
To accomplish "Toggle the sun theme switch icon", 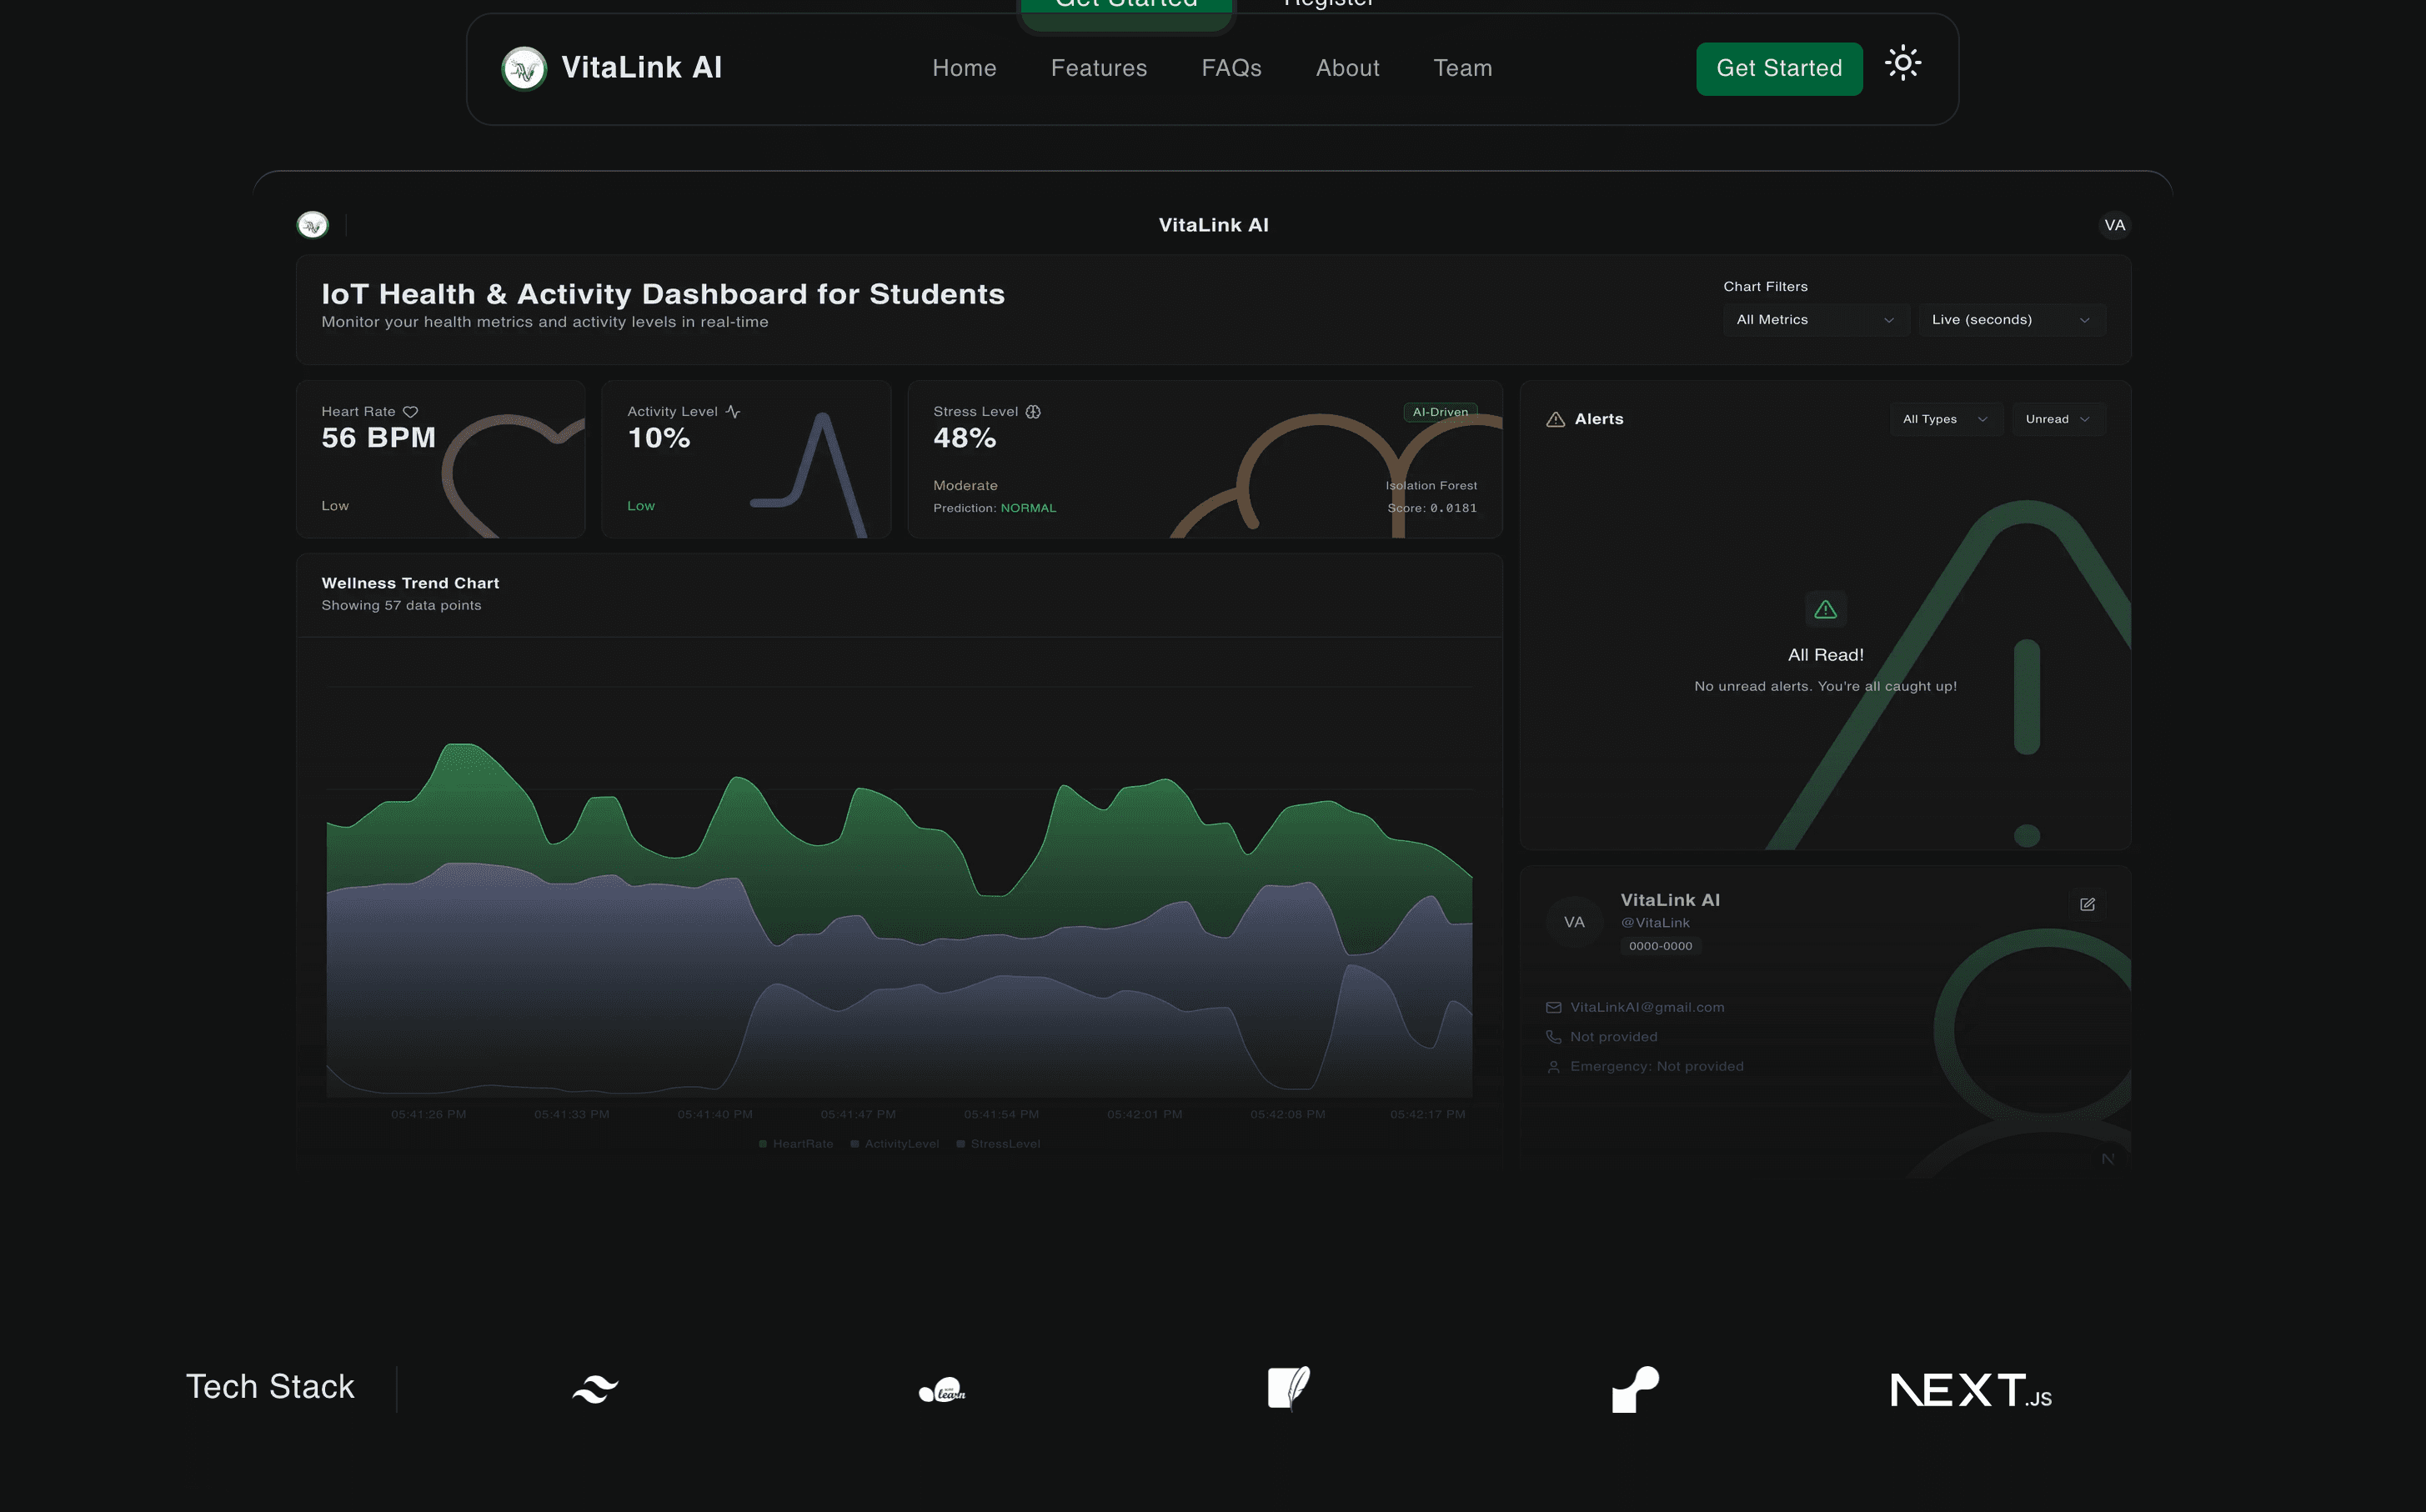I will [x=1902, y=64].
